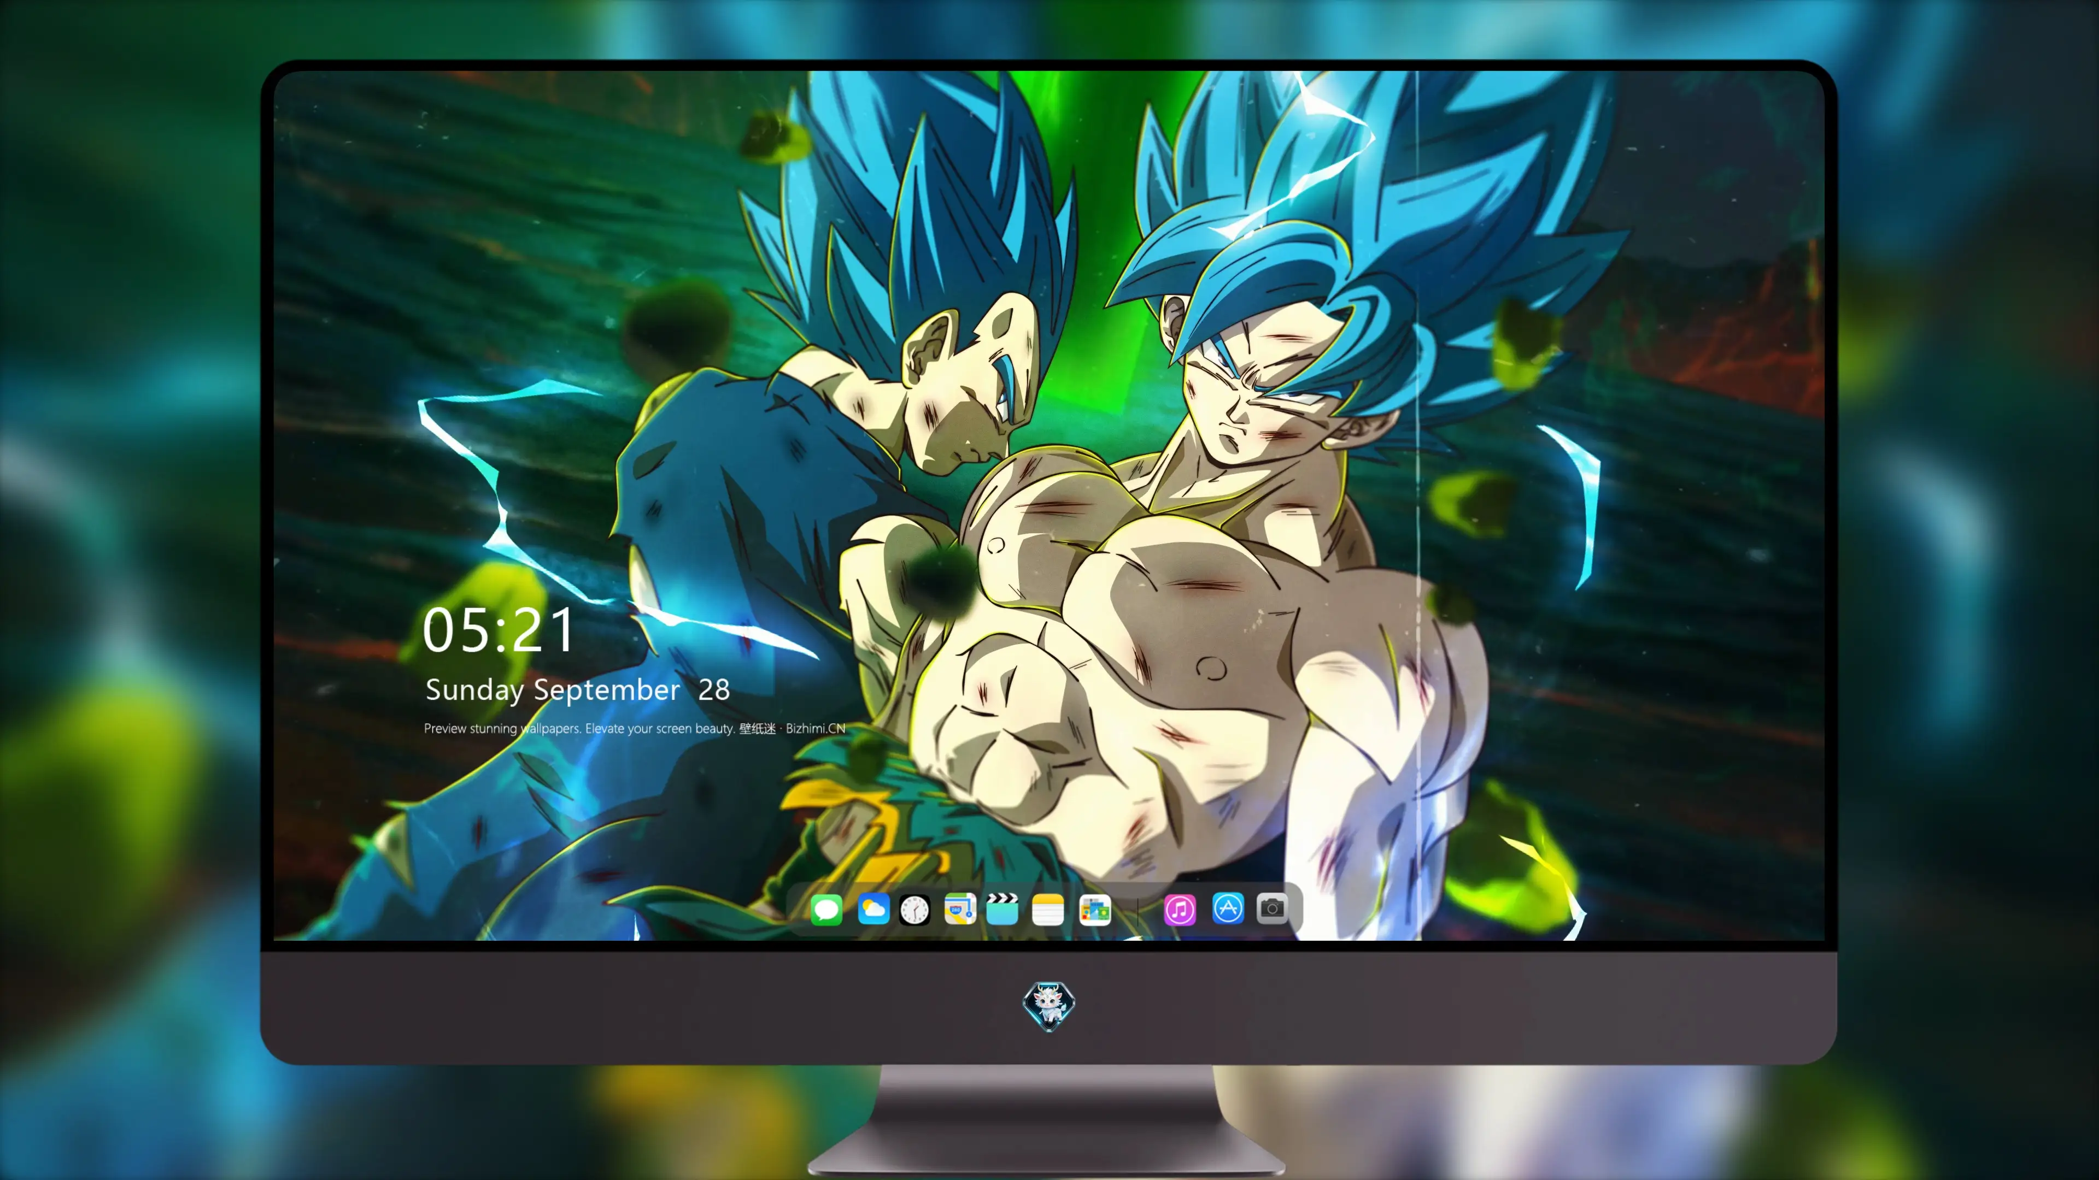The width and height of the screenshot is (2099, 1180).
Task: Open the Camera app in the dock
Action: tap(1272, 909)
